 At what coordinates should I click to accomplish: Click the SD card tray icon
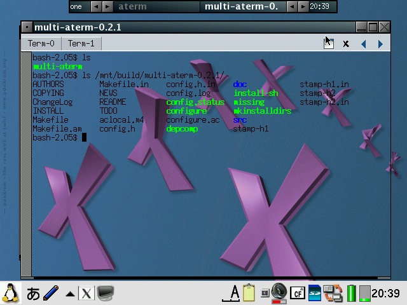tap(315, 293)
